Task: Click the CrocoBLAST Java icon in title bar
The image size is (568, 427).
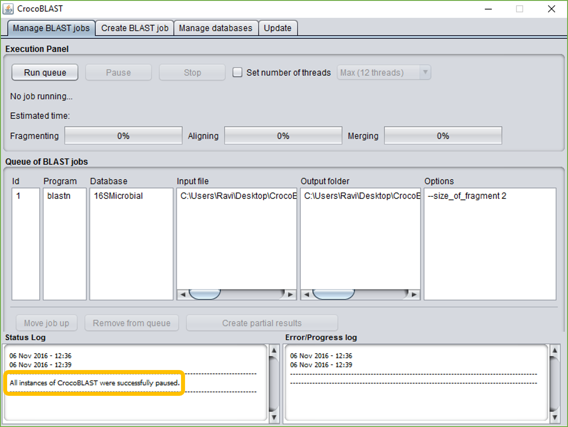Action: tap(8, 8)
